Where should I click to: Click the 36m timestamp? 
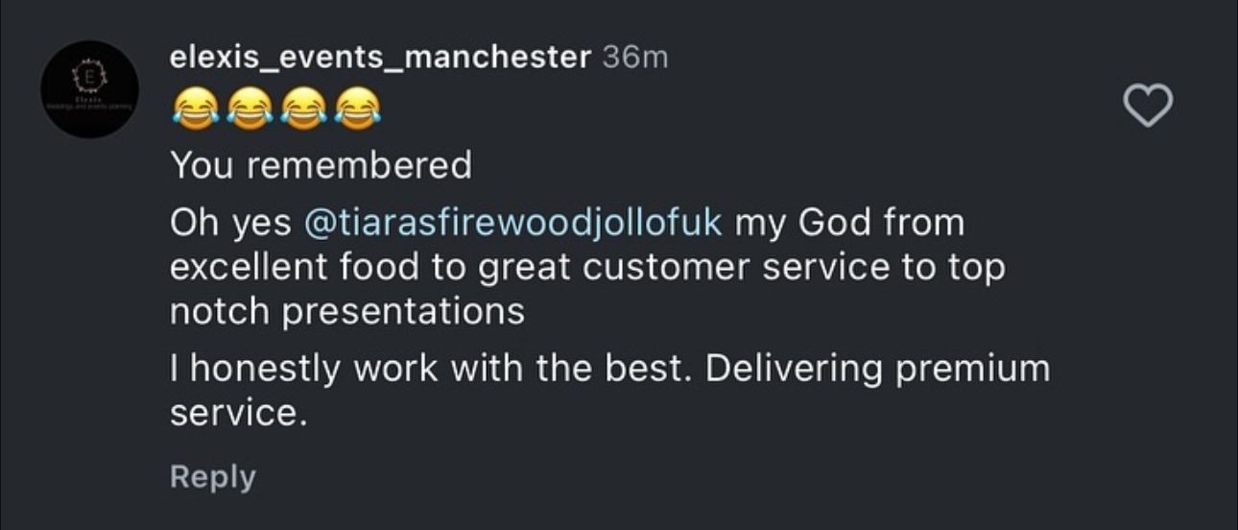click(x=634, y=58)
